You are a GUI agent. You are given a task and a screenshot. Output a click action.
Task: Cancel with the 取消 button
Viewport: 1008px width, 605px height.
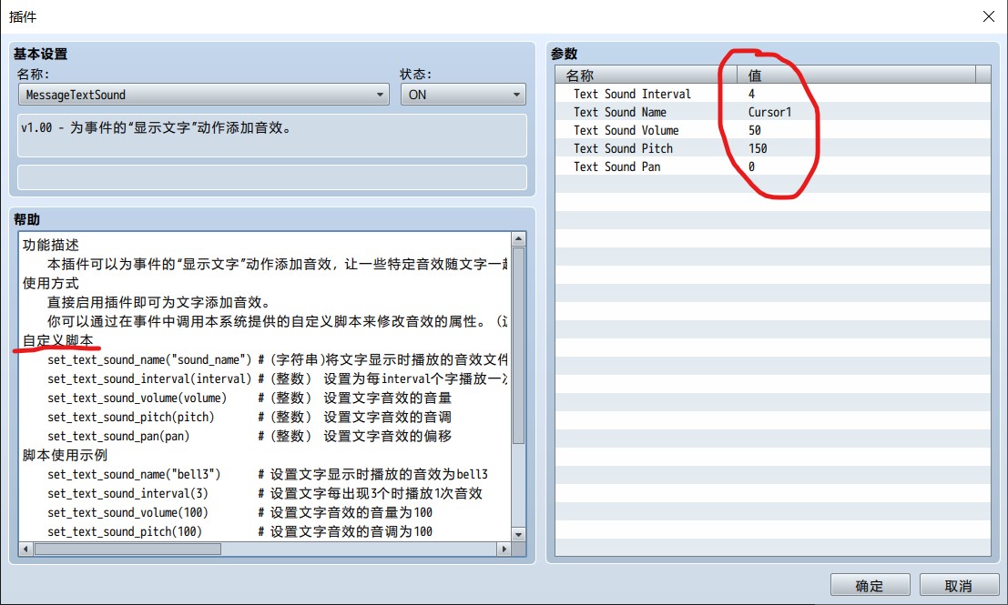(959, 586)
